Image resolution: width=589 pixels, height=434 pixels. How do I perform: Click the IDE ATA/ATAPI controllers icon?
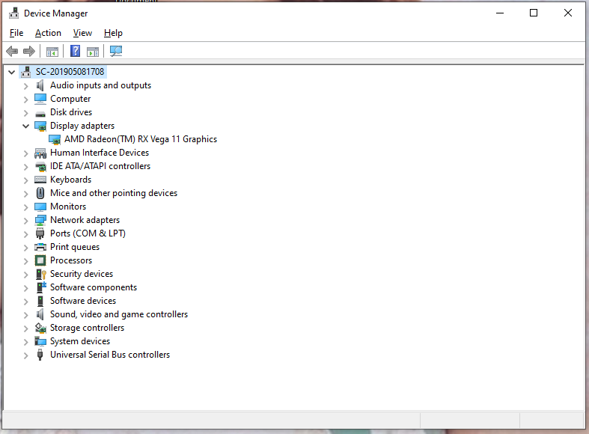(40, 166)
